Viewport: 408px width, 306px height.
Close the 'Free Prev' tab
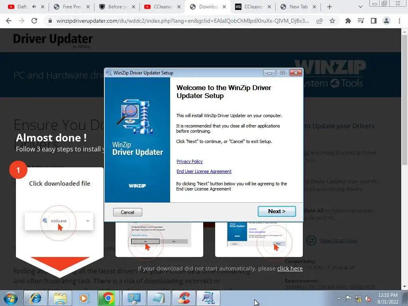point(88,7)
